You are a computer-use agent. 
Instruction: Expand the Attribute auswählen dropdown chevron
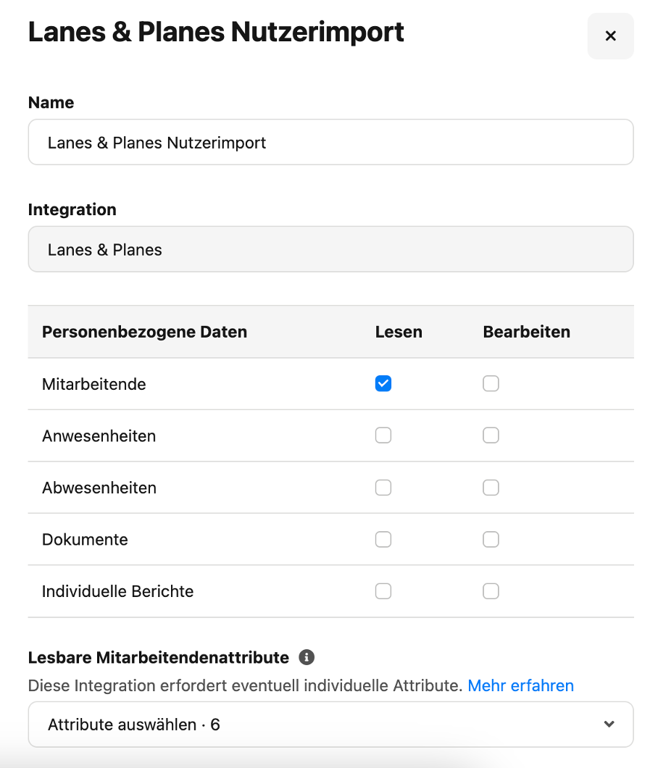609,724
